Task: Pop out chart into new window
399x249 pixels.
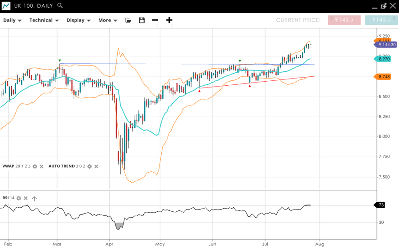Action: 383,6
